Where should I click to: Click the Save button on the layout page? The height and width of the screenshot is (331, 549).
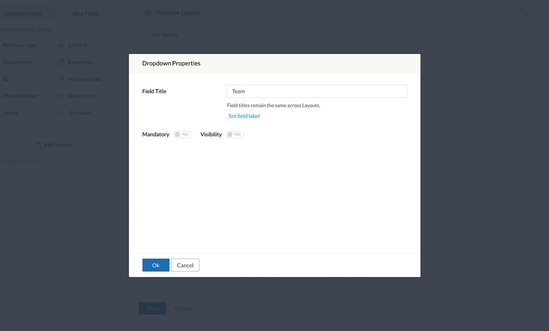(152, 308)
